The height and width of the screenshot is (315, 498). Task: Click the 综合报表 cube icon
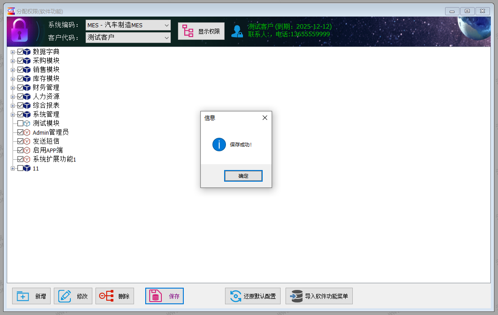pyautogui.click(x=27, y=105)
